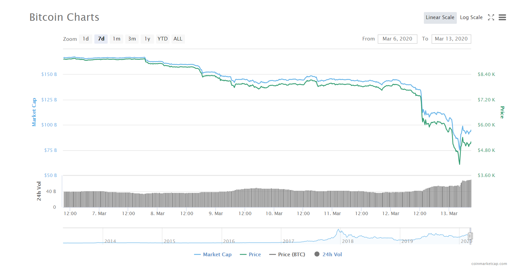This screenshot has height=276, width=521.
Task: Click the $6.00 K price axis label
Action: pyautogui.click(x=486, y=125)
